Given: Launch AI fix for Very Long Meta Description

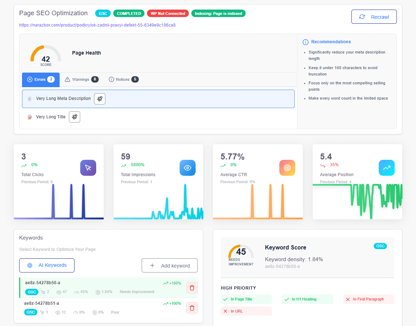Looking at the screenshot, I should point(99,99).
